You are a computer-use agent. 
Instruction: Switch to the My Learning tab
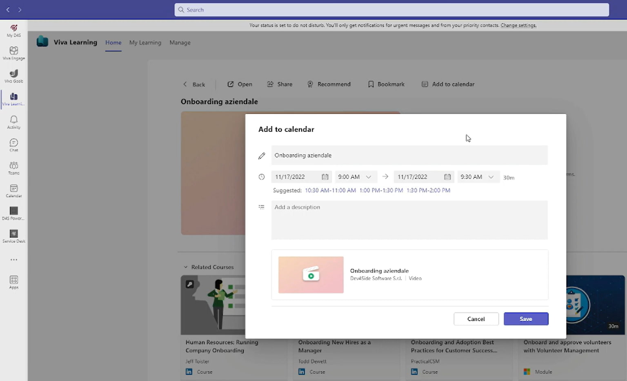145,42
